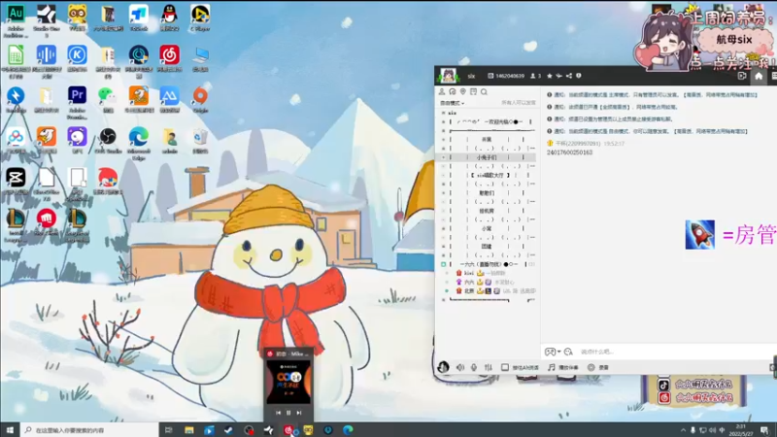Open Windows Start menu

10,430
